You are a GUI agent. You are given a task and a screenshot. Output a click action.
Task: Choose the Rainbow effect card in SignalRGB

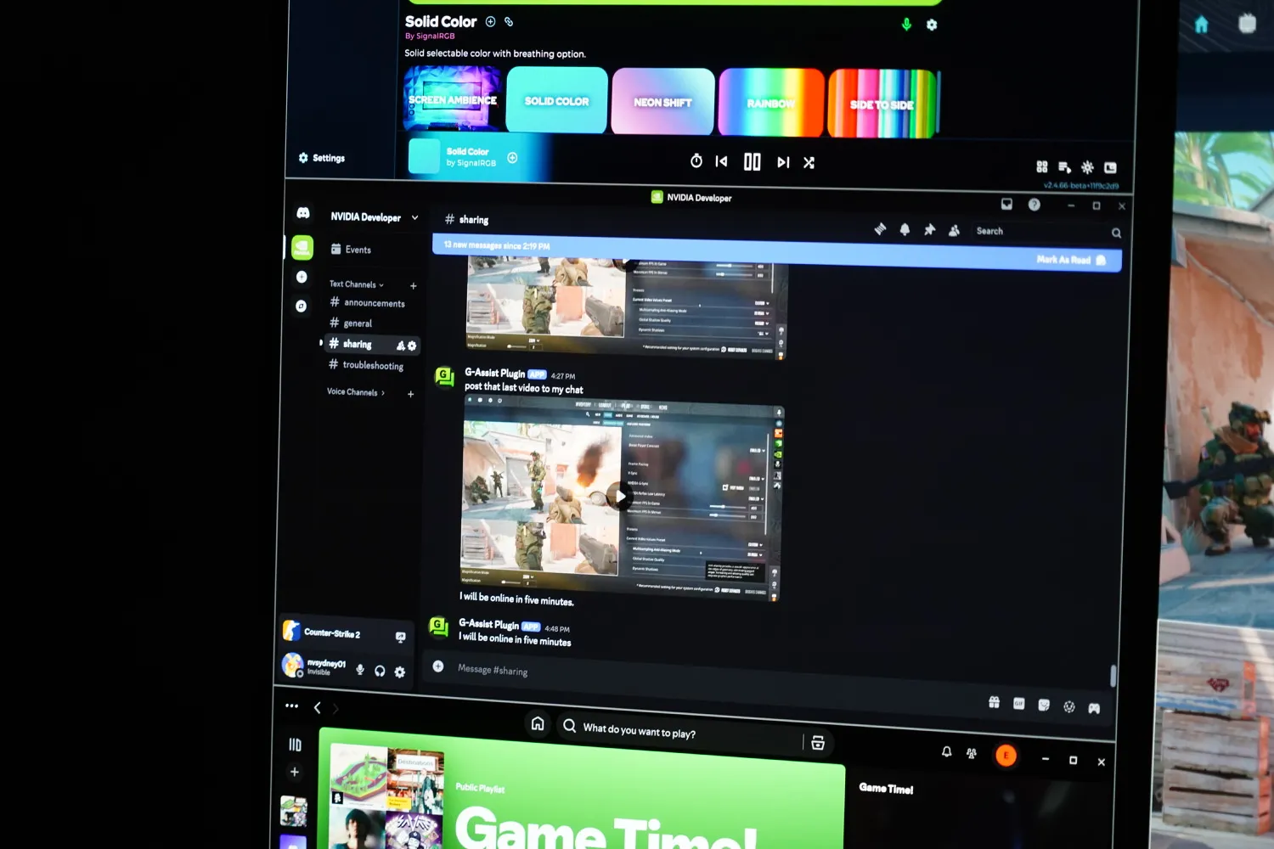771,103
